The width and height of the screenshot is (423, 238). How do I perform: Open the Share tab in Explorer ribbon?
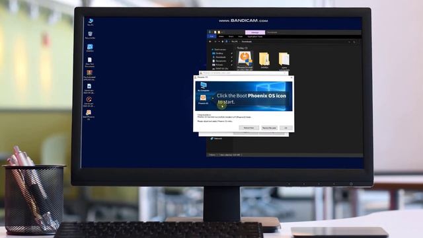click(x=231, y=36)
